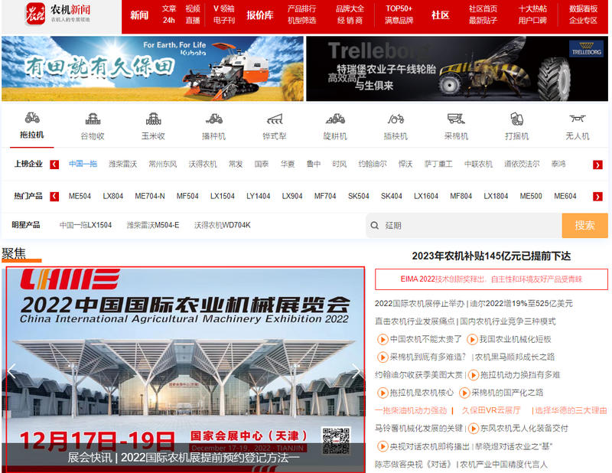Click play icon before 采棉机的国产化之路
This screenshot has height=473, width=612.
pyautogui.click(x=464, y=393)
